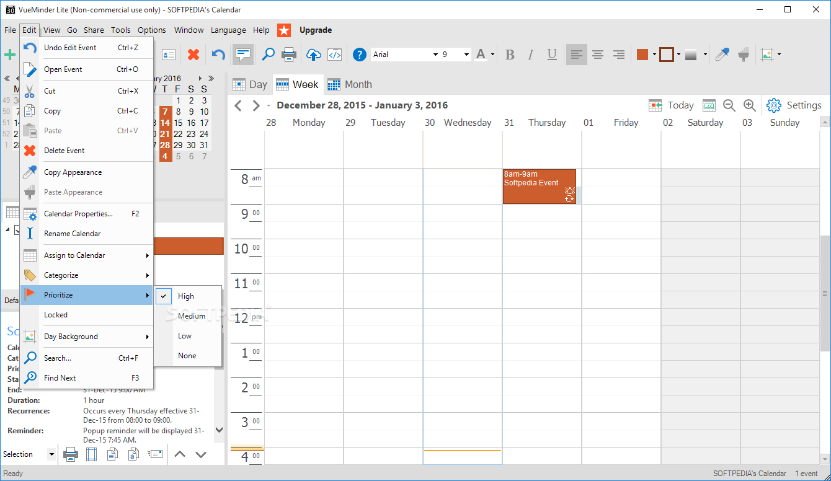The width and height of the screenshot is (831, 481).
Task: Click the green calendar timescale icon
Action: click(x=709, y=105)
